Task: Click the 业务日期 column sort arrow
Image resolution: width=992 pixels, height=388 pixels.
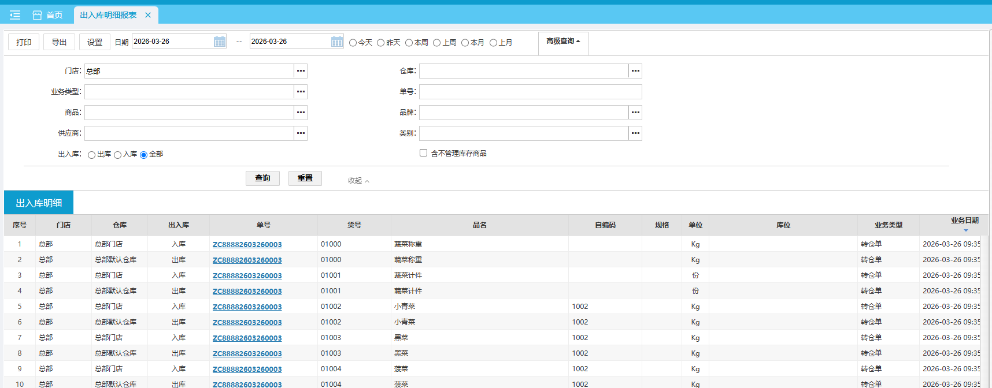Action: (965, 230)
